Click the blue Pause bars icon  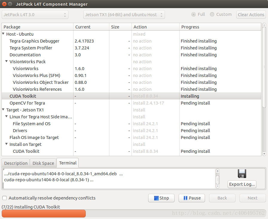tap(186, 198)
